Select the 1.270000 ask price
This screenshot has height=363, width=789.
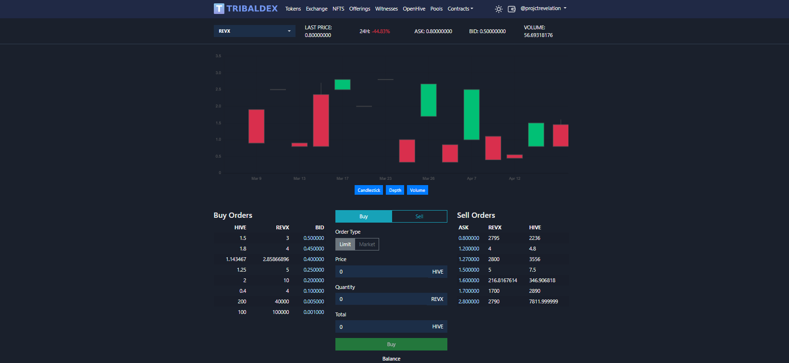point(468,259)
